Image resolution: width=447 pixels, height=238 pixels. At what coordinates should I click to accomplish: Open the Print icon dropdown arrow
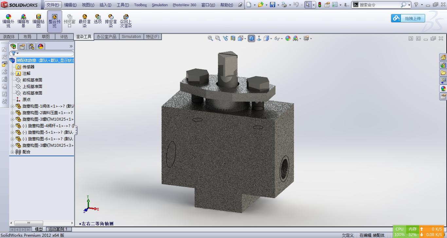(290, 5)
